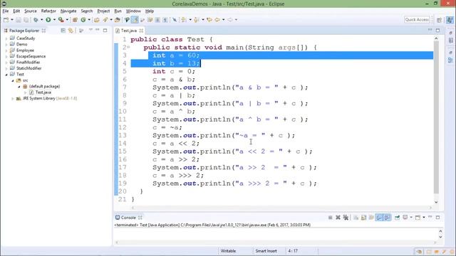
Task: Click the code line "c = a & b;"
Action: tap(174, 80)
